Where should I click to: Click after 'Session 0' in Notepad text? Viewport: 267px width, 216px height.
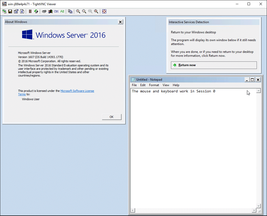[216, 91]
